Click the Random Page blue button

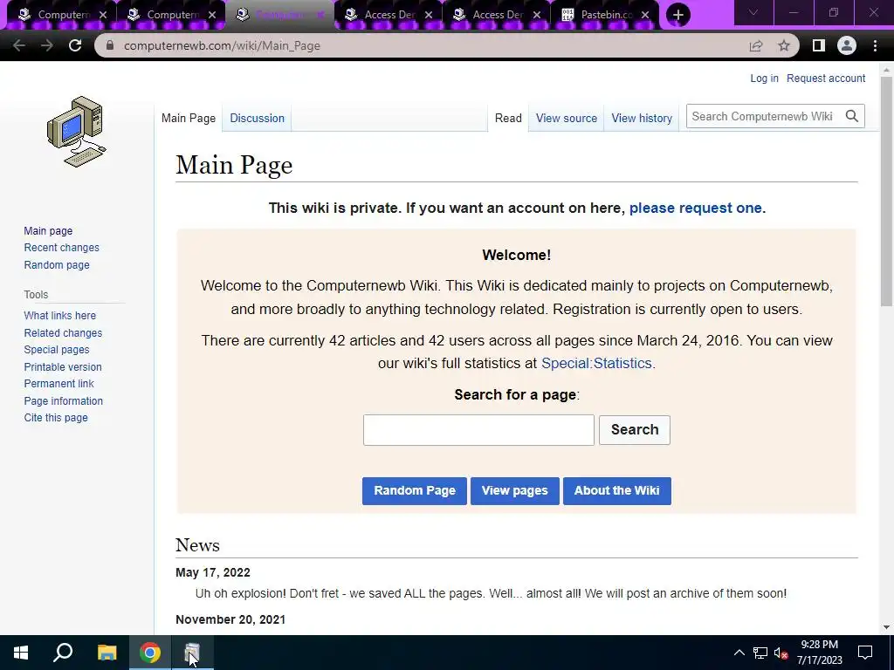pyautogui.click(x=415, y=490)
